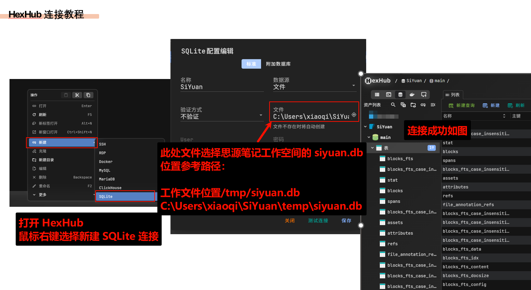Select 删除 in the context menu

(x=62, y=178)
